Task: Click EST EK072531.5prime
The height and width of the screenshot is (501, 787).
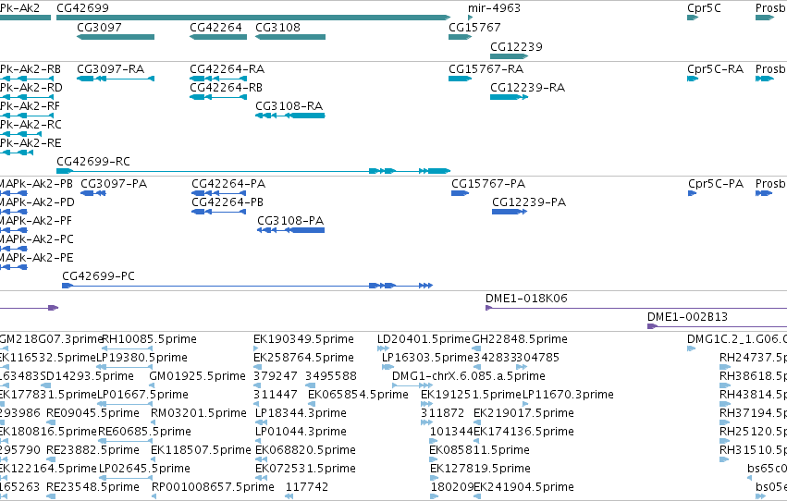Action: [305, 469]
